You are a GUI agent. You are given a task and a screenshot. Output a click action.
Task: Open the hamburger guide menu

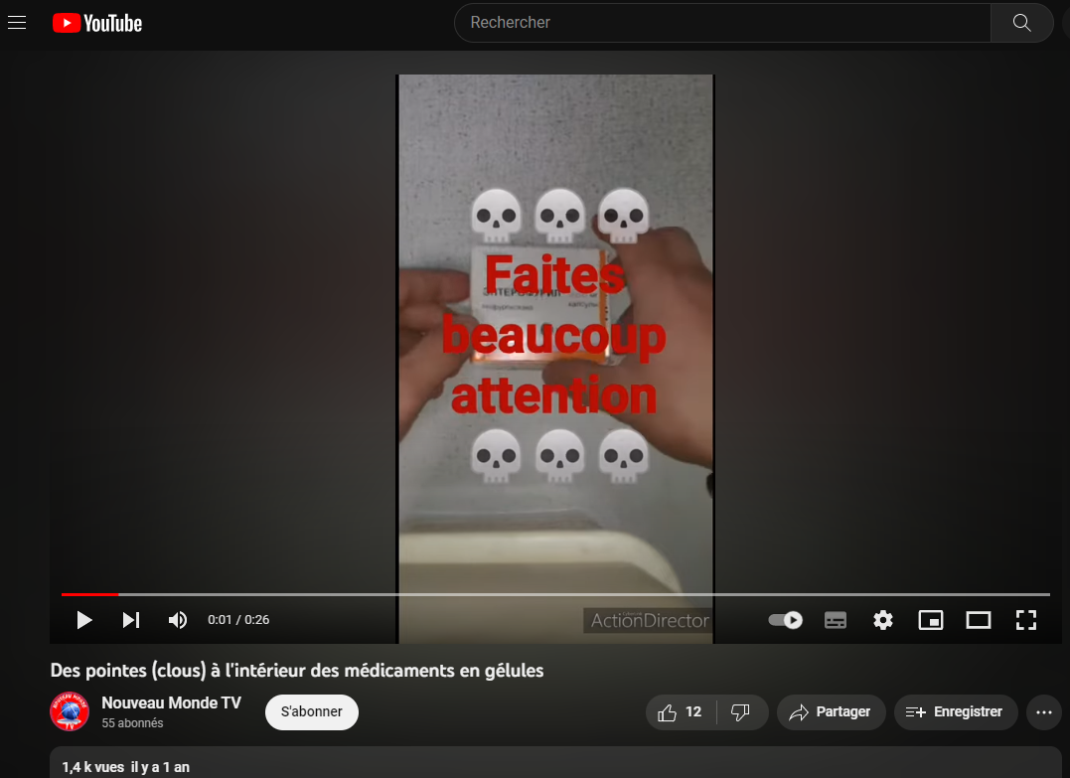click(17, 23)
